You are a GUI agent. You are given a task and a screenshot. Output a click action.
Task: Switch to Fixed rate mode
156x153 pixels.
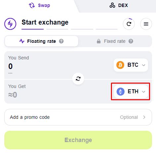click(x=115, y=41)
